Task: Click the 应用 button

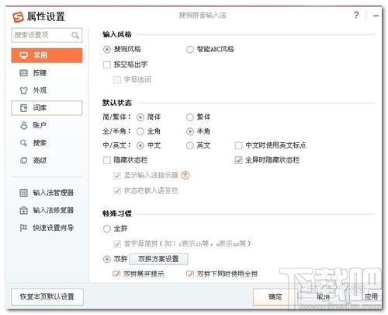Action: tap(370, 296)
